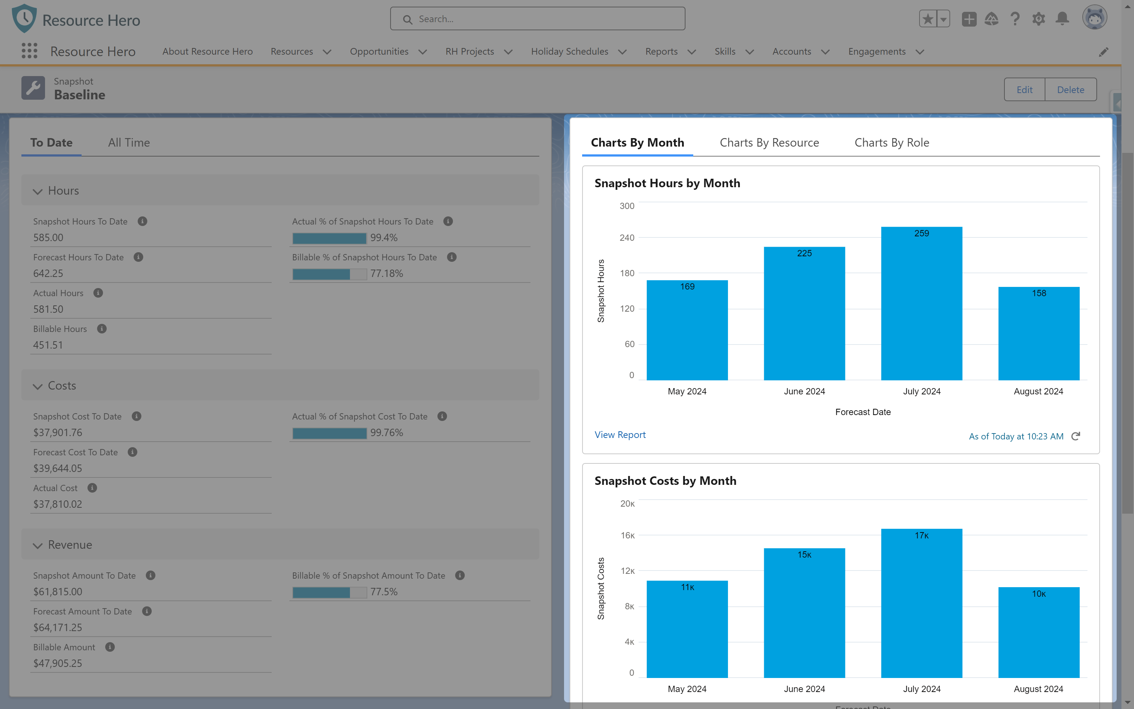Click the July 2024 hours bar (259)
Image resolution: width=1134 pixels, height=709 pixels.
[x=921, y=304]
